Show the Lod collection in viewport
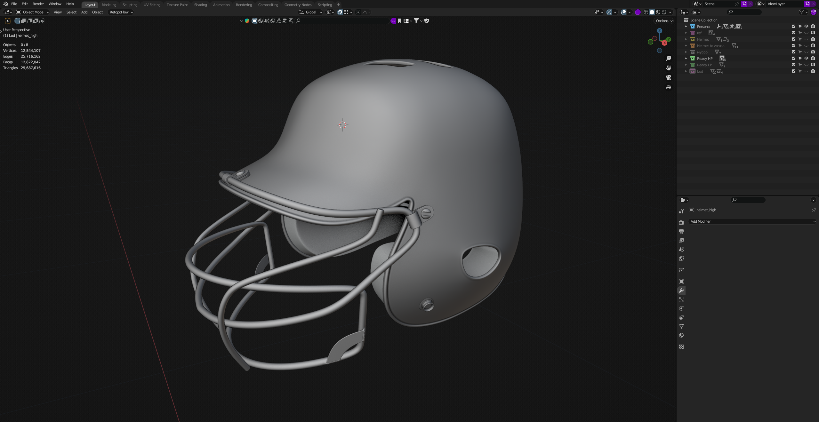 pyautogui.click(x=806, y=71)
